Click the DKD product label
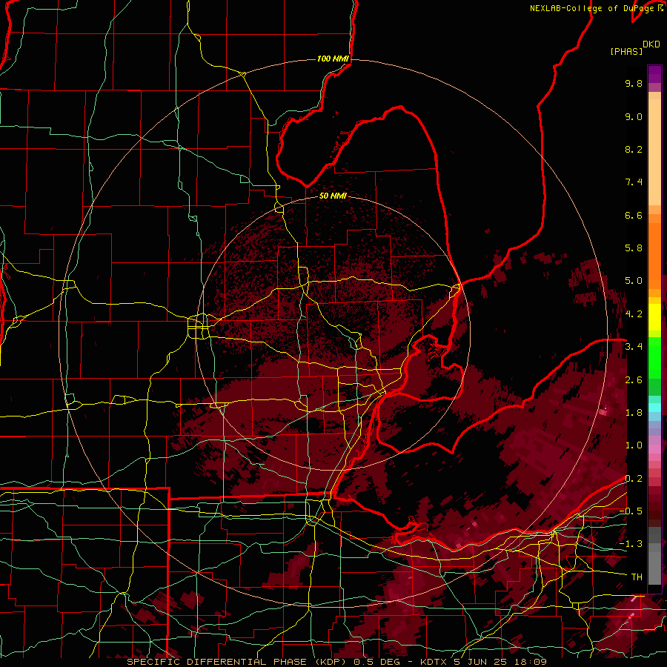The image size is (667, 667). click(651, 44)
